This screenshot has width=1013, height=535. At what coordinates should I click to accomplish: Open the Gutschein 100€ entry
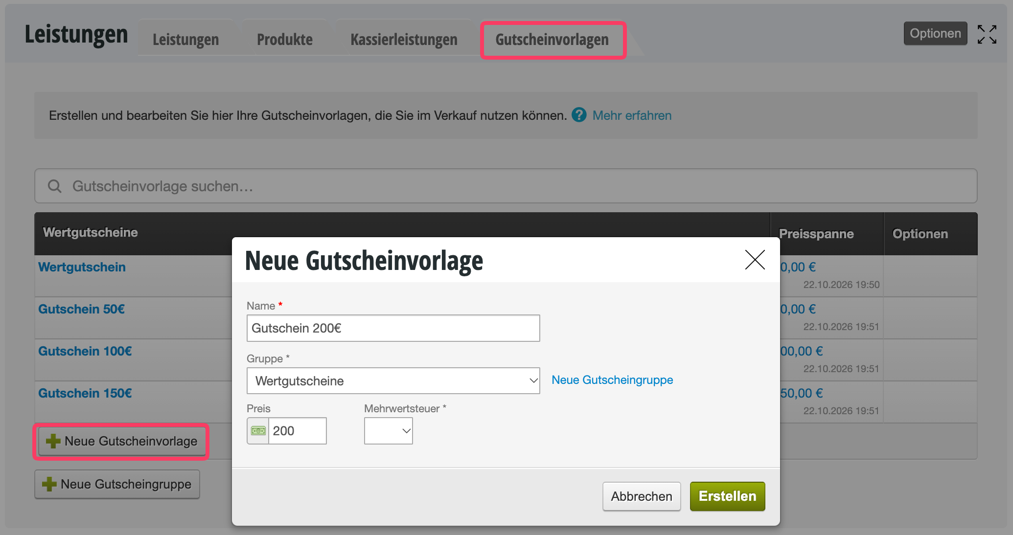(x=85, y=351)
